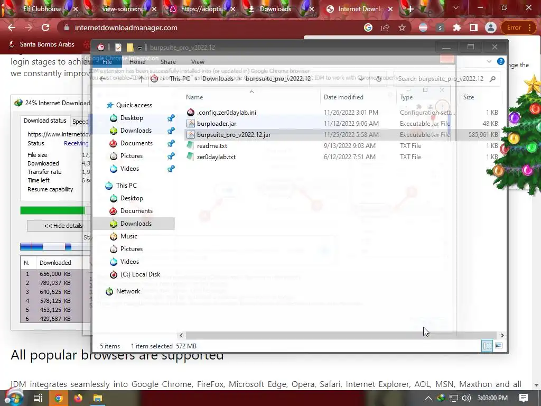Viewport: 541px width, 406px height.
Task: Select Network in navigation pane
Action: click(128, 291)
